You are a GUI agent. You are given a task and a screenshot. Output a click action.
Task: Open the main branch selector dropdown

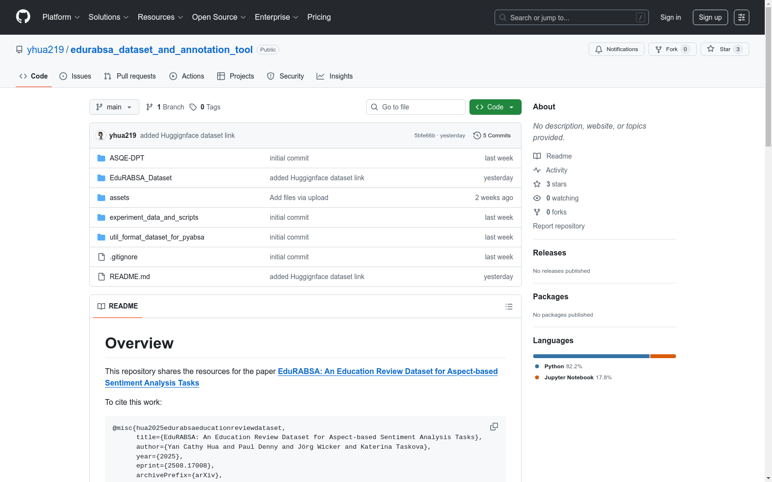tap(114, 107)
